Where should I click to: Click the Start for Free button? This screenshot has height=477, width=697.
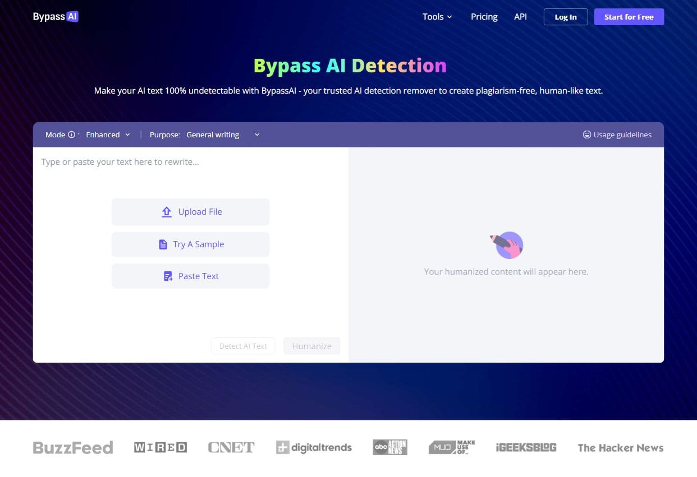tap(629, 17)
